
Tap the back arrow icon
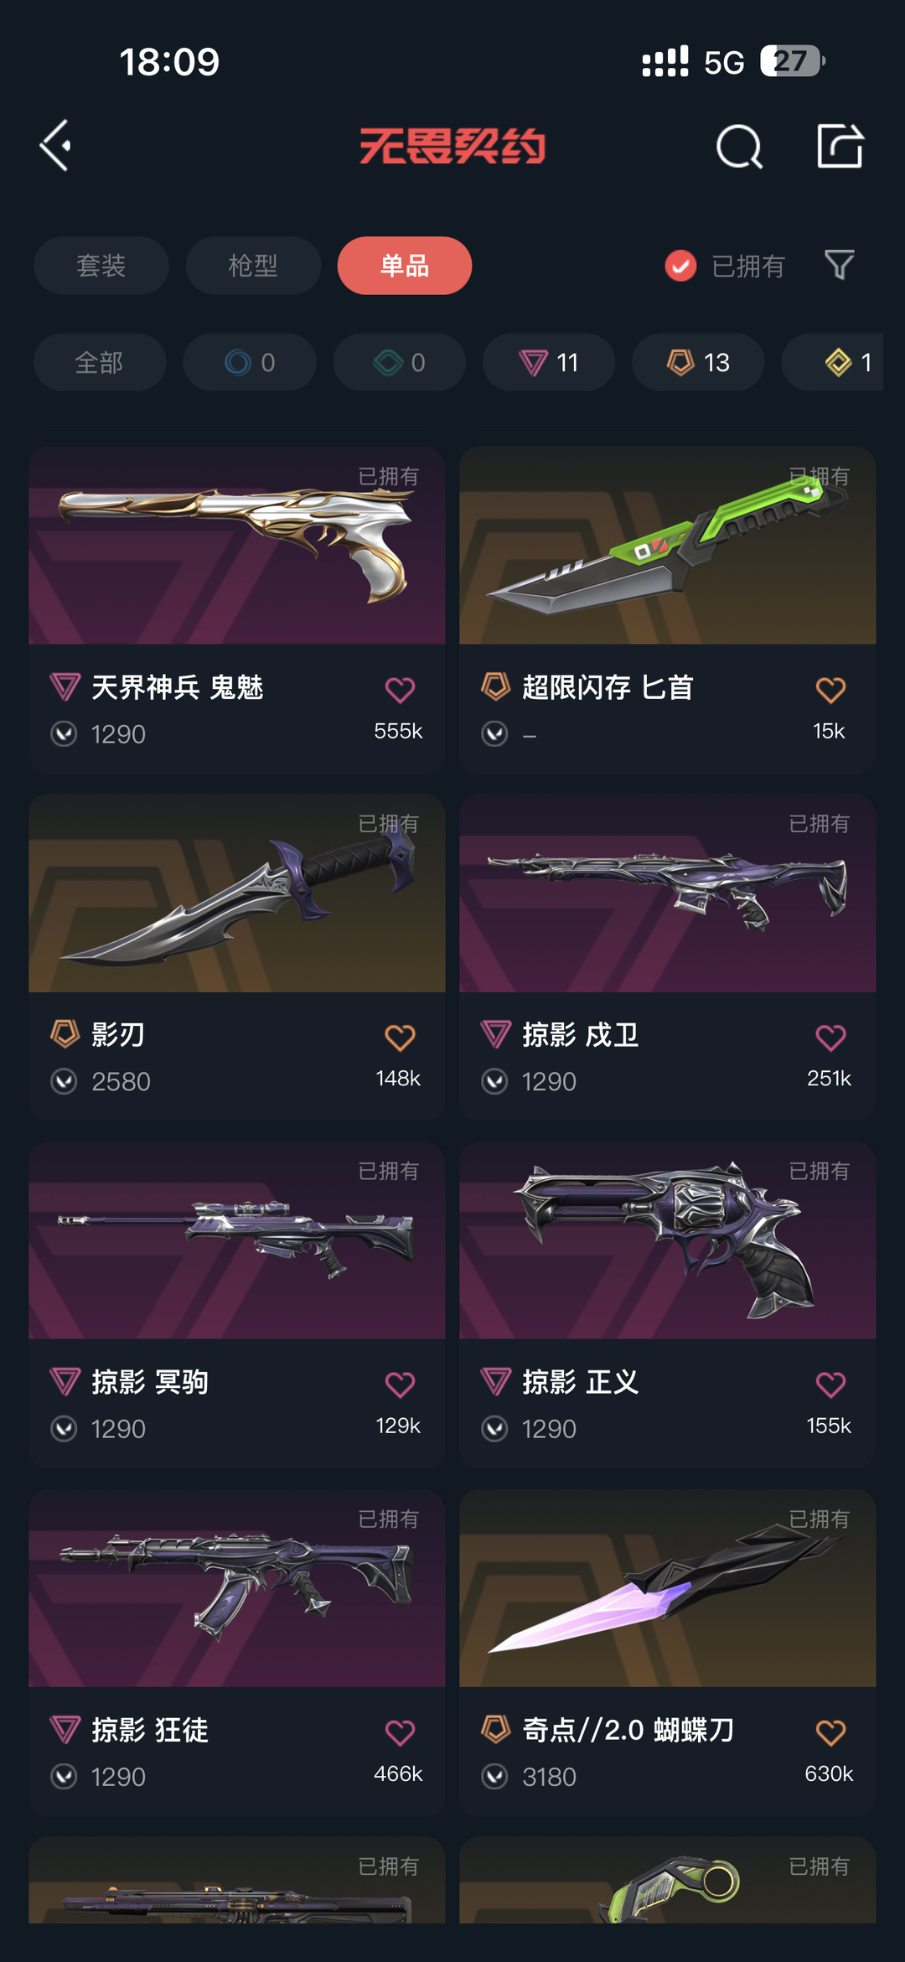pyautogui.click(x=55, y=146)
